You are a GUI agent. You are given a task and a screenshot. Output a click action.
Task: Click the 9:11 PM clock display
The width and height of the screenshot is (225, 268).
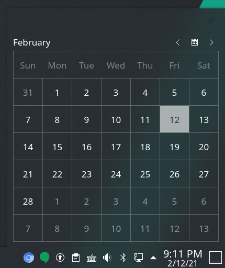coord(183,254)
